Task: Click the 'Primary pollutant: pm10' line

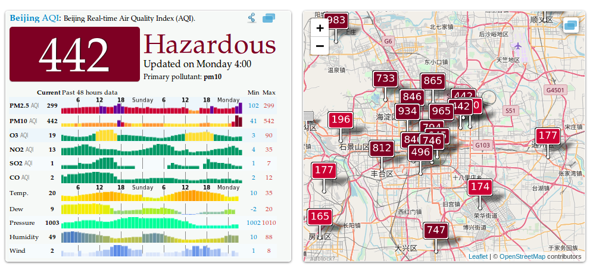Action: point(182,77)
